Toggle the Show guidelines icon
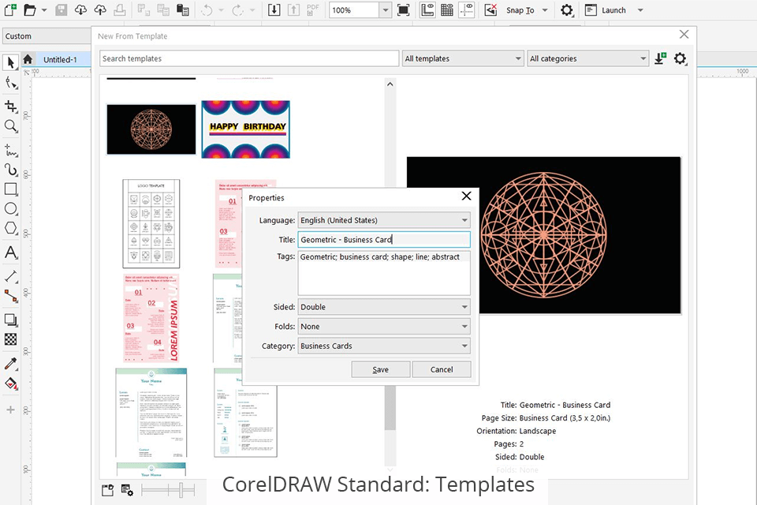Viewport: 757px width, 505px height. tap(466, 9)
